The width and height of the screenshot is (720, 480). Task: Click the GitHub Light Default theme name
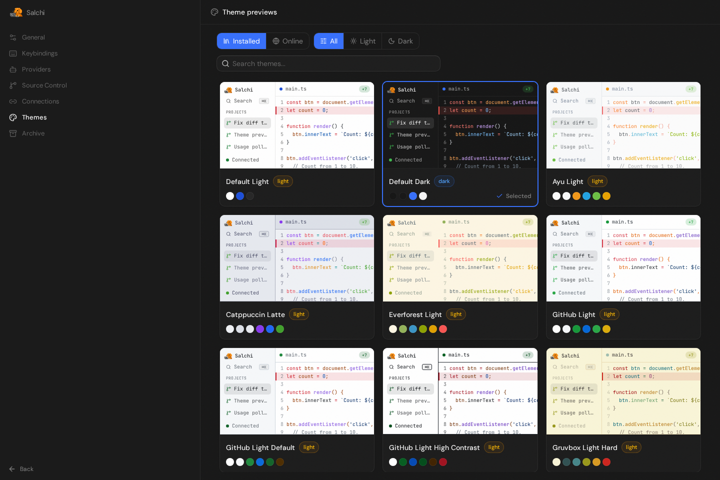tap(260, 447)
